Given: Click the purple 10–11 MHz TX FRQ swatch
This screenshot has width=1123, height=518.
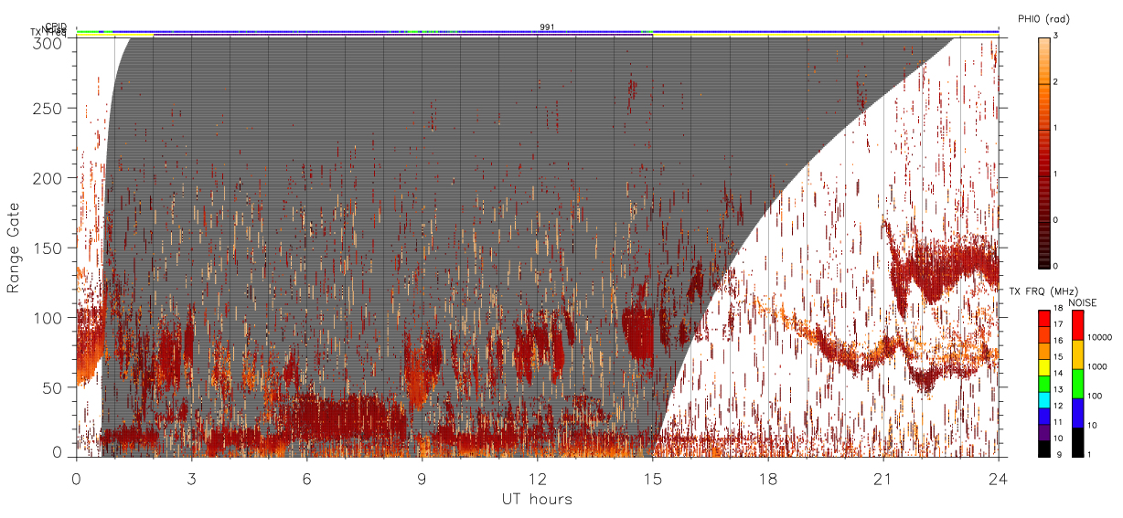Looking at the screenshot, I should click(x=1043, y=432).
